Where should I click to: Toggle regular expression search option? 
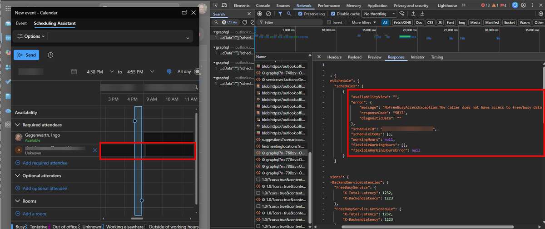[x=229, y=22]
